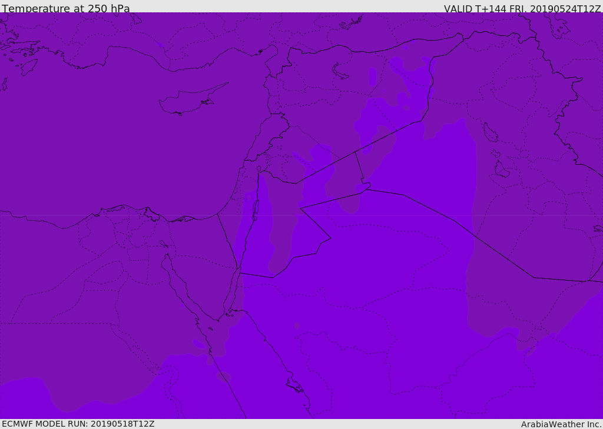
Task: Click the 'Temperature at 250 hPa' title
Action: coord(66,8)
